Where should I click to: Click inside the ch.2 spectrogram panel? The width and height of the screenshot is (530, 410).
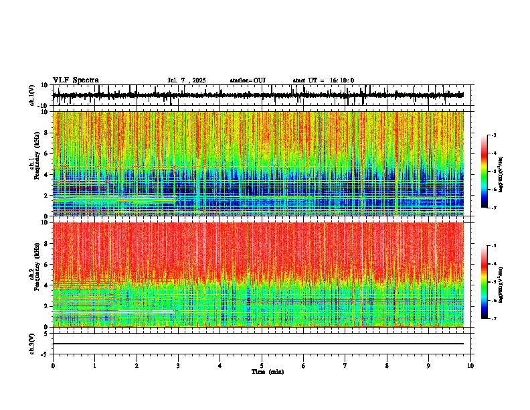tap(258, 275)
